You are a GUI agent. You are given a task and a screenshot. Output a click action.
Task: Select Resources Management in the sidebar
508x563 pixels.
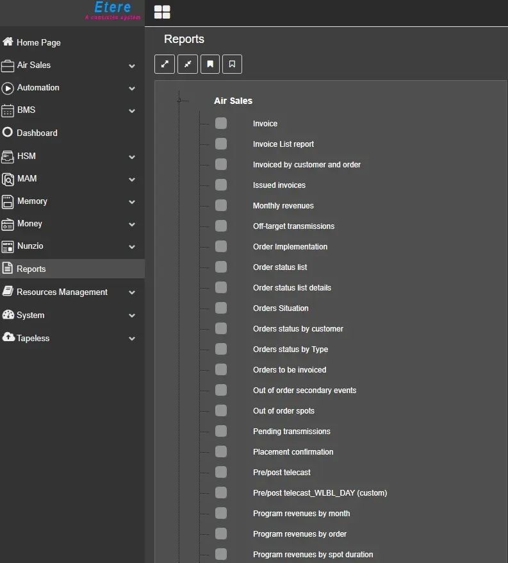(62, 292)
